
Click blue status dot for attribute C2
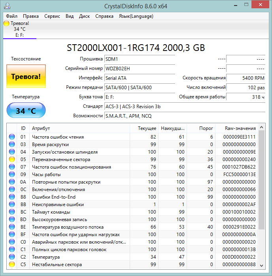12,257
